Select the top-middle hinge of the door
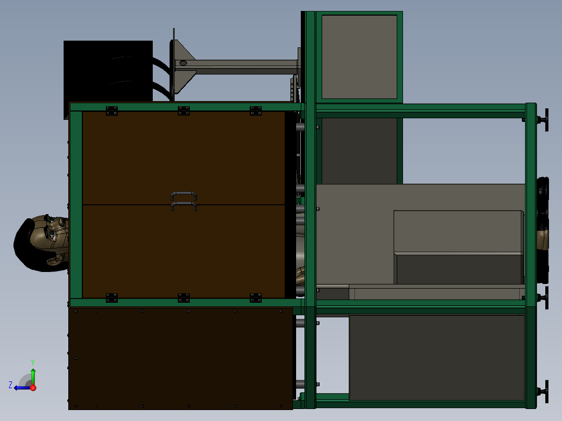 point(184,110)
